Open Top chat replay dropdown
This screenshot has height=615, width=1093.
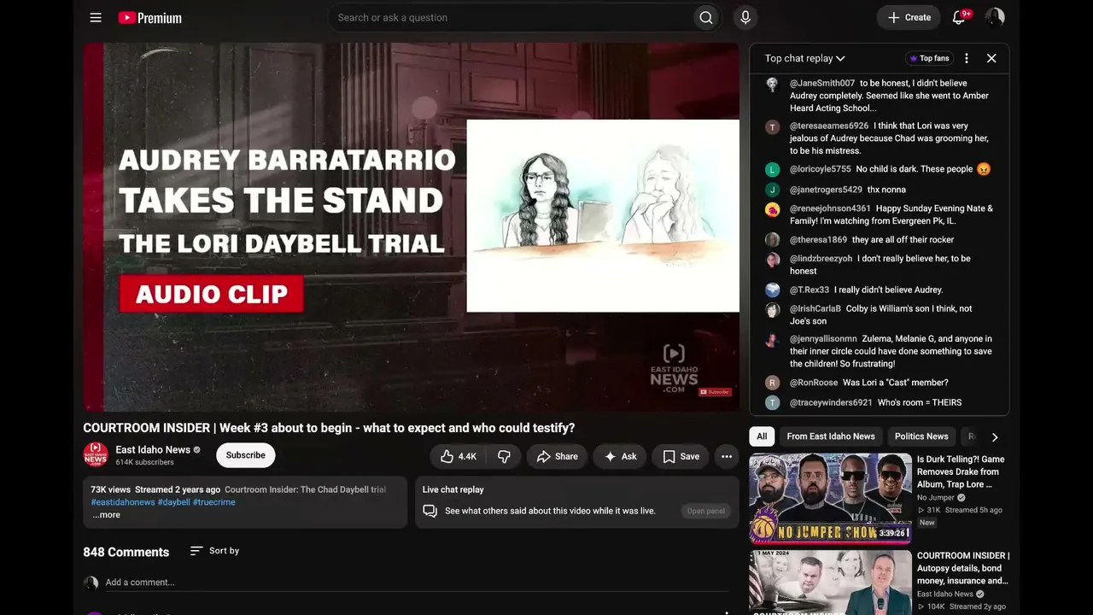click(x=805, y=58)
